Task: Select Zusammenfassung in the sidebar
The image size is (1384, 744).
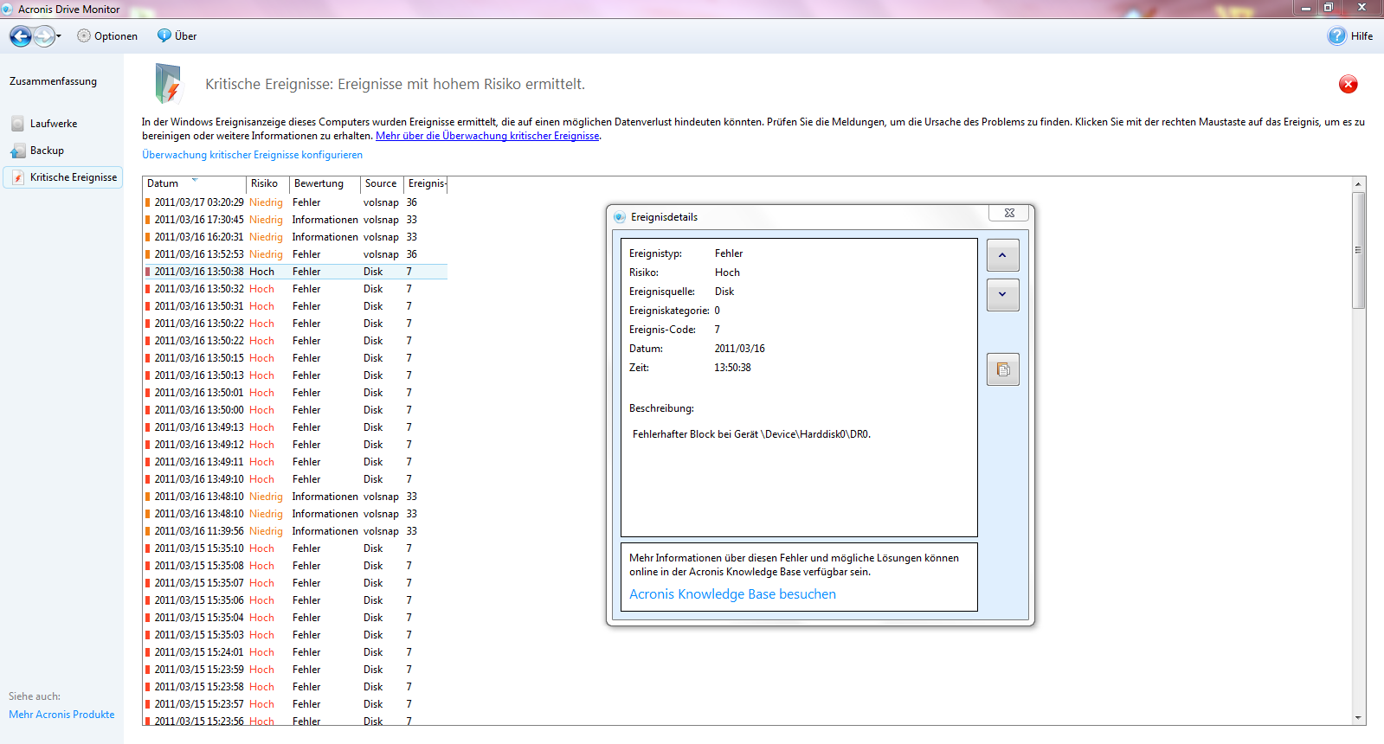Action: point(53,81)
